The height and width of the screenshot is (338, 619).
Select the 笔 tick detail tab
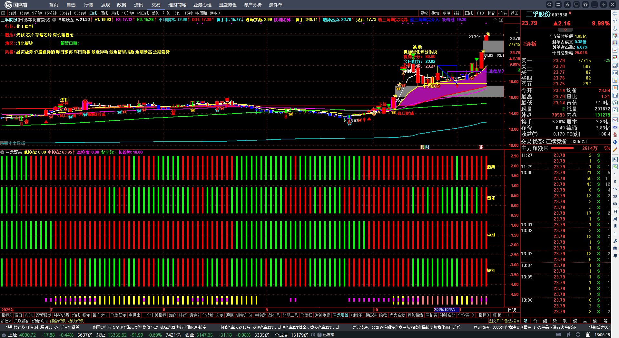(x=525, y=321)
